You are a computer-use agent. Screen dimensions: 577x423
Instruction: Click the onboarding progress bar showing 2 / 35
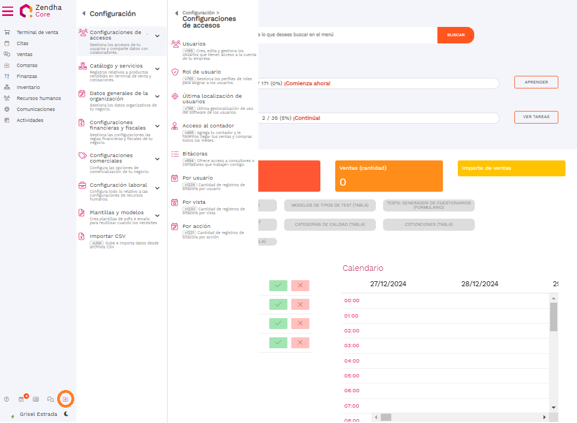(379, 118)
